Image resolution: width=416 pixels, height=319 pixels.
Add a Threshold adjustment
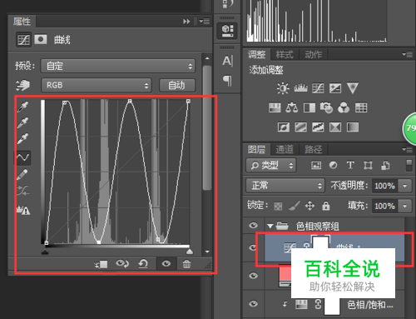[318, 127]
